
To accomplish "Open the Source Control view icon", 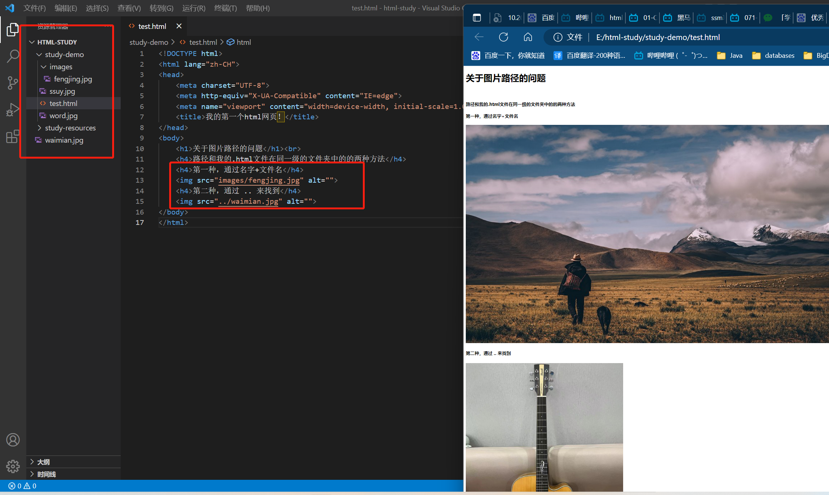I will [x=13, y=83].
